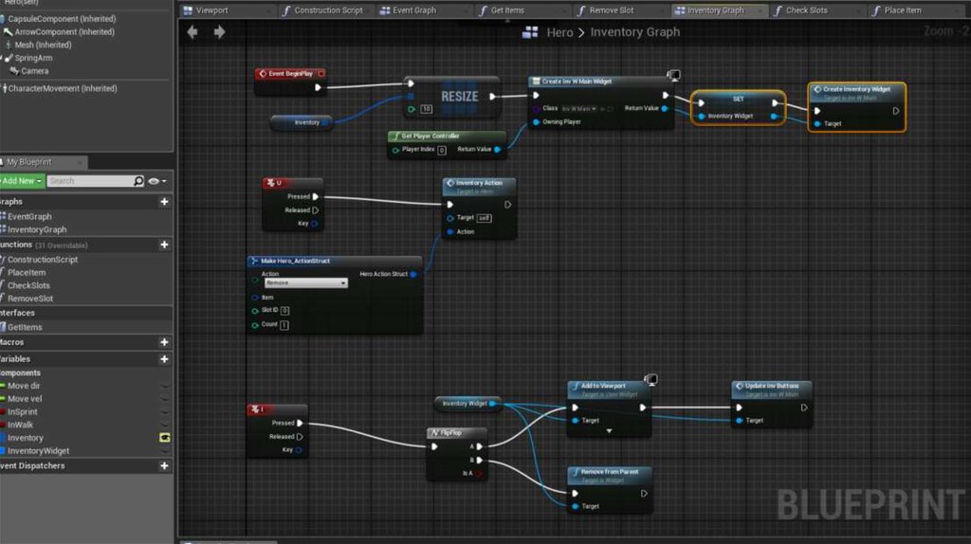Open the Check Slots tab

(x=806, y=10)
